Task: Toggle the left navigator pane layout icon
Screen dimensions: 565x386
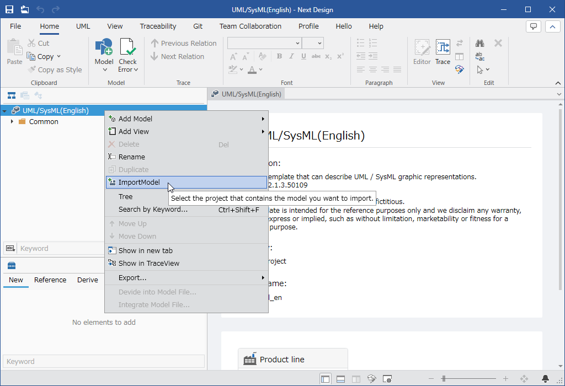Action: pyautogui.click(x=326, y=379)
